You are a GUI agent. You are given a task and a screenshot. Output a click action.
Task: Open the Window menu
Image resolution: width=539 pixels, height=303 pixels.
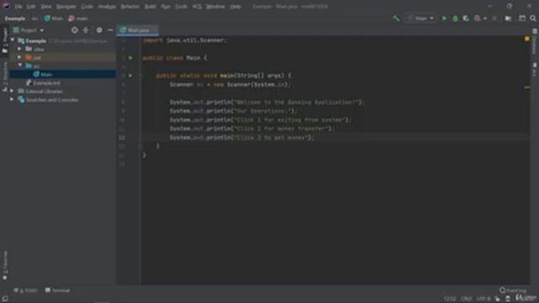tap(216, 7)
